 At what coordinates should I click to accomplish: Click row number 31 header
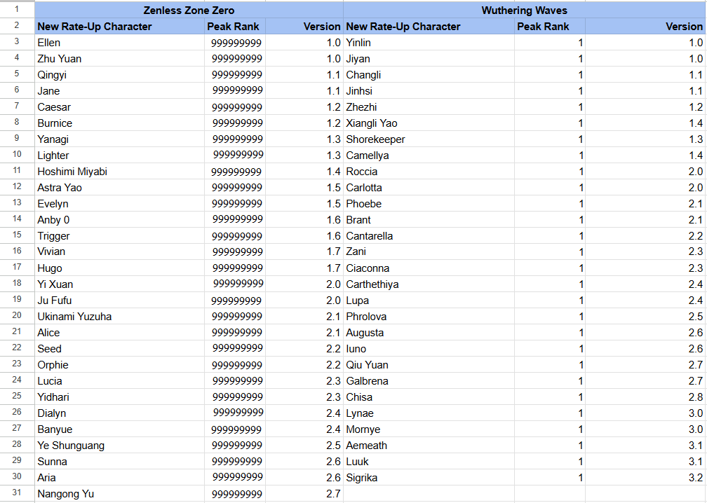(x=17, y=493)
